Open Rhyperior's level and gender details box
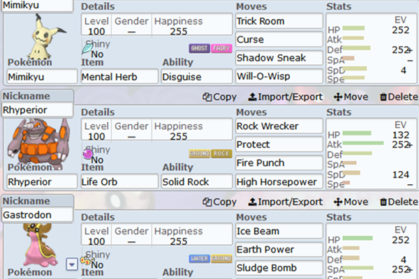Screen dimensions: 419x279 pyautogui.click(x=157, y=130)
